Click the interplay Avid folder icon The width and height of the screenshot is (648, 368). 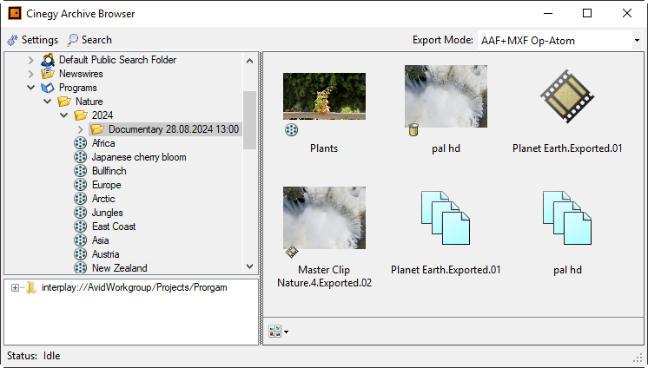tap(31, 287)
